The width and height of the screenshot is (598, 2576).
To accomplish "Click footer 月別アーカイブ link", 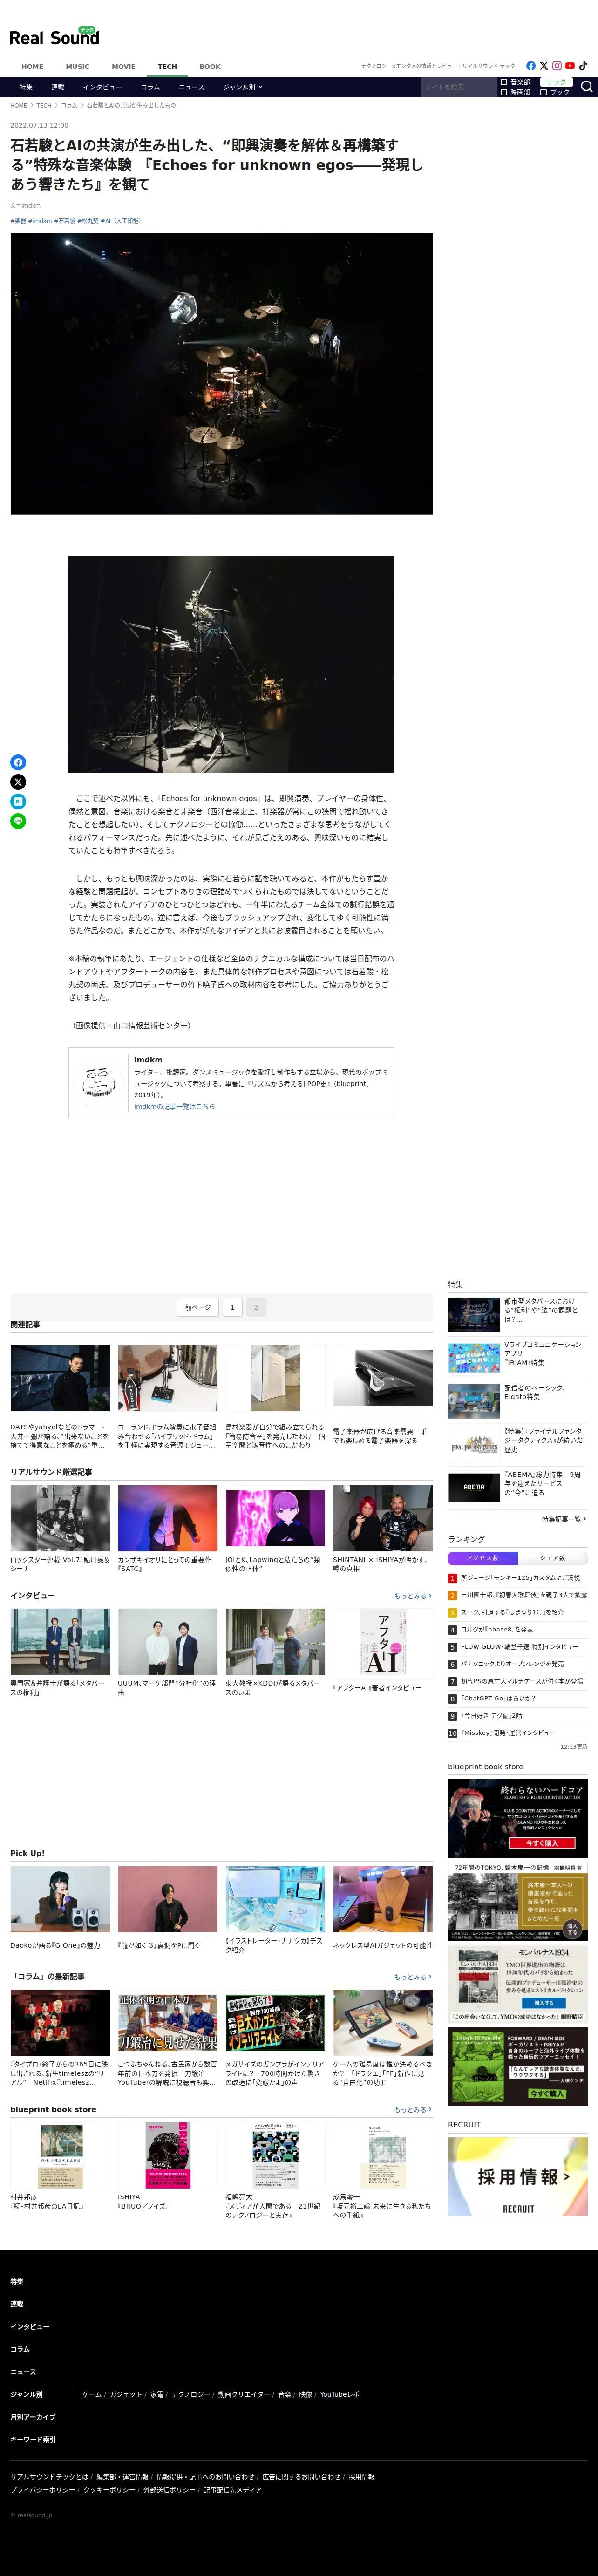I will point(33,2417).
